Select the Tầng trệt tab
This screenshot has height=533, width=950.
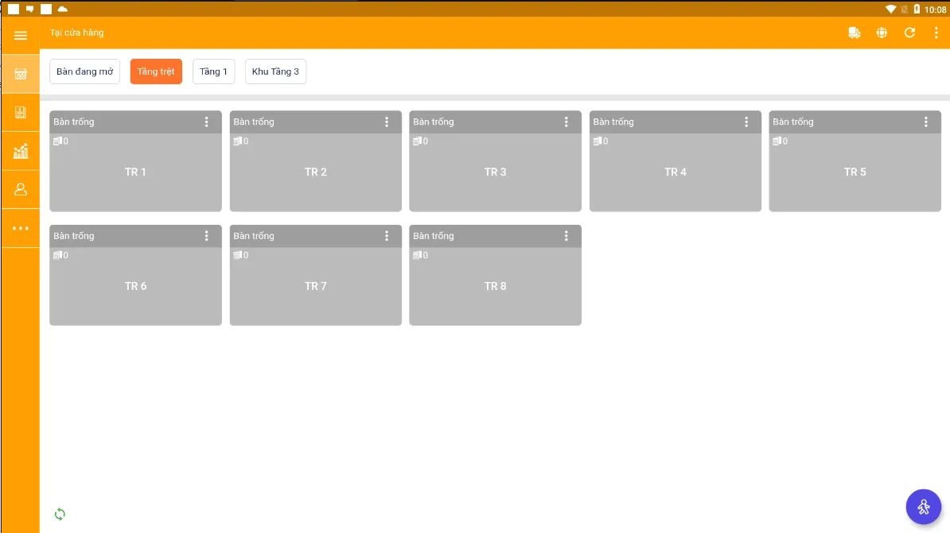coord(156,71)
